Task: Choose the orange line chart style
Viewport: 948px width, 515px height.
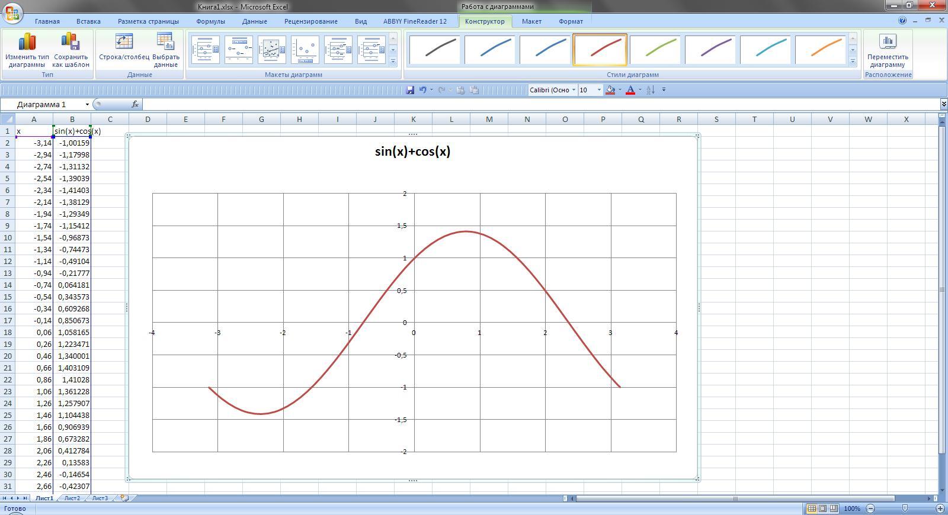Action: [x=820, y=50]
